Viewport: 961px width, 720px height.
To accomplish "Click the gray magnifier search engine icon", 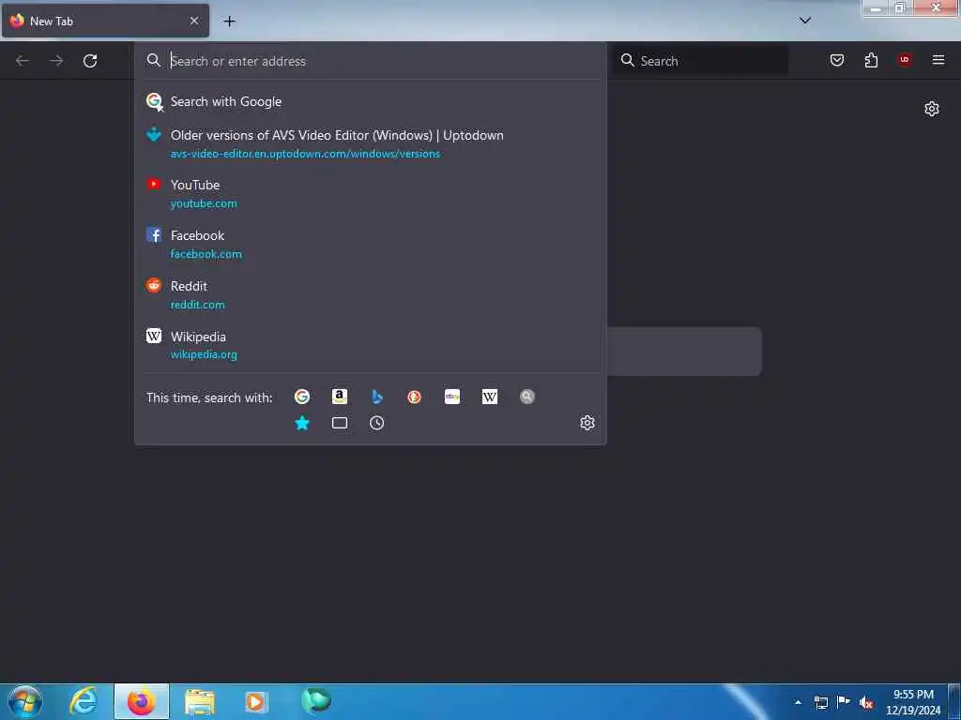I will [x=527, y=397].
